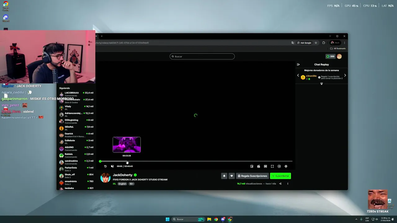Screen dimensions: 397x223
Task: Click the translate page icon in address bar
Action: point(293,43)
